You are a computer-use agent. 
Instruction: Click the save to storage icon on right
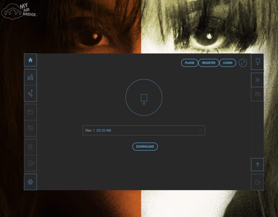coord(257,94)
